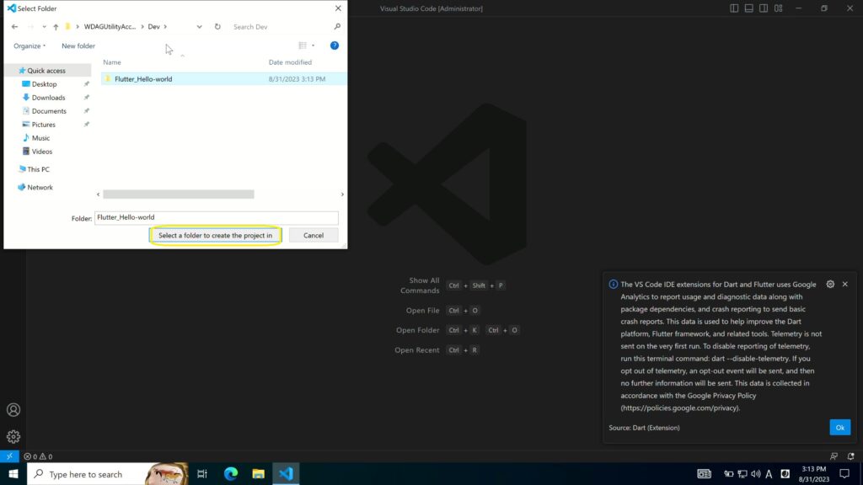Open the feedback icon in status bar
The width and height of the screenshot is (863, 485).
pyautogui.click(x=834, y=456)
